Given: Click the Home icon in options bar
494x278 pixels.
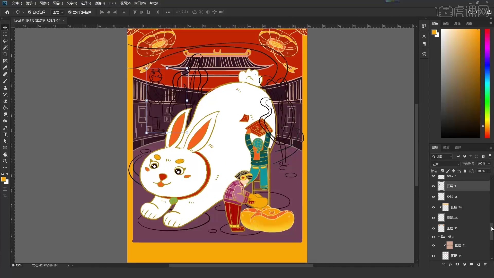Looking at the screenshot, I should (7, 12).
